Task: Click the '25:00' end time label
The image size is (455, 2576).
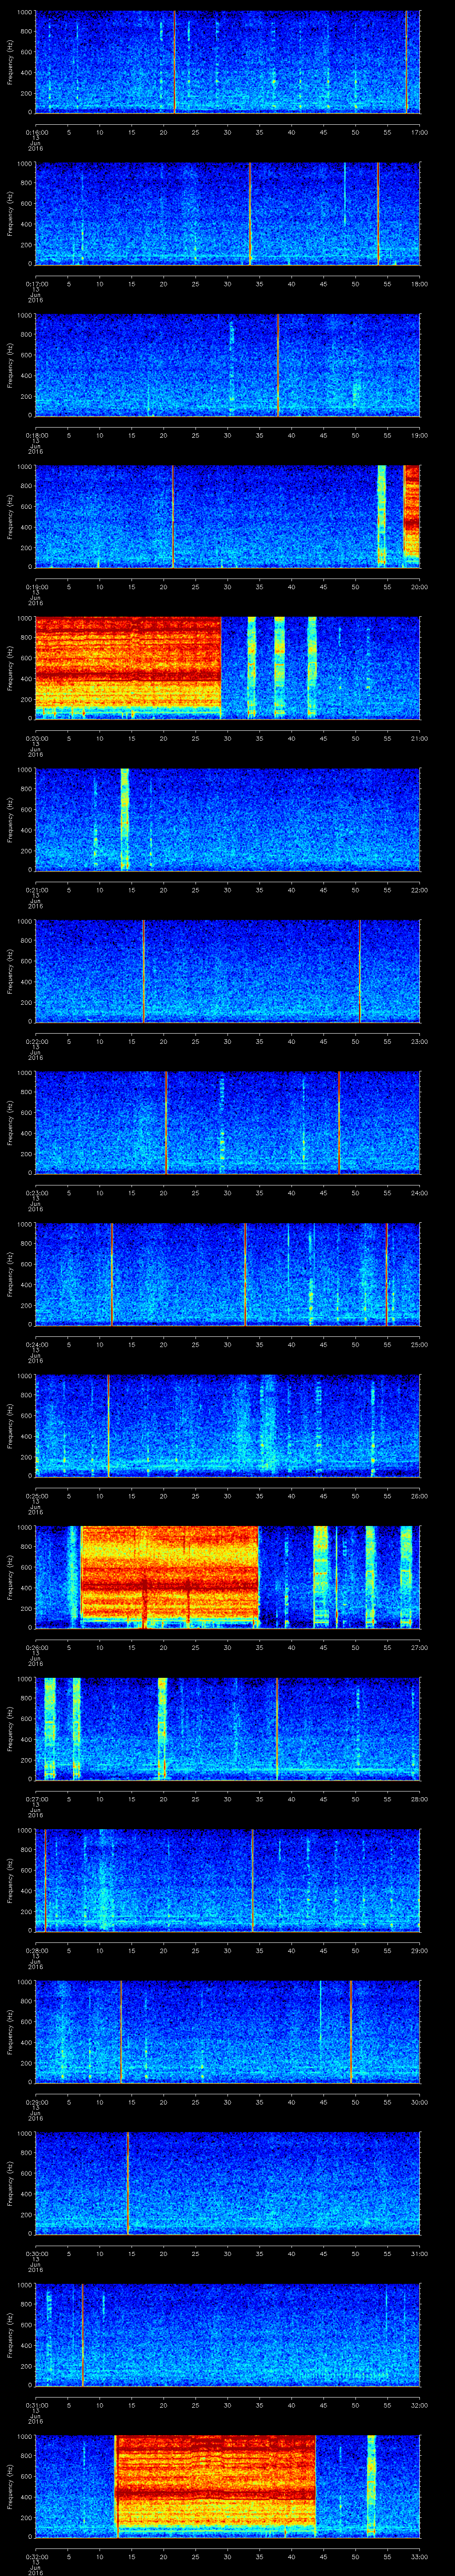Action: pos(419,1344)
